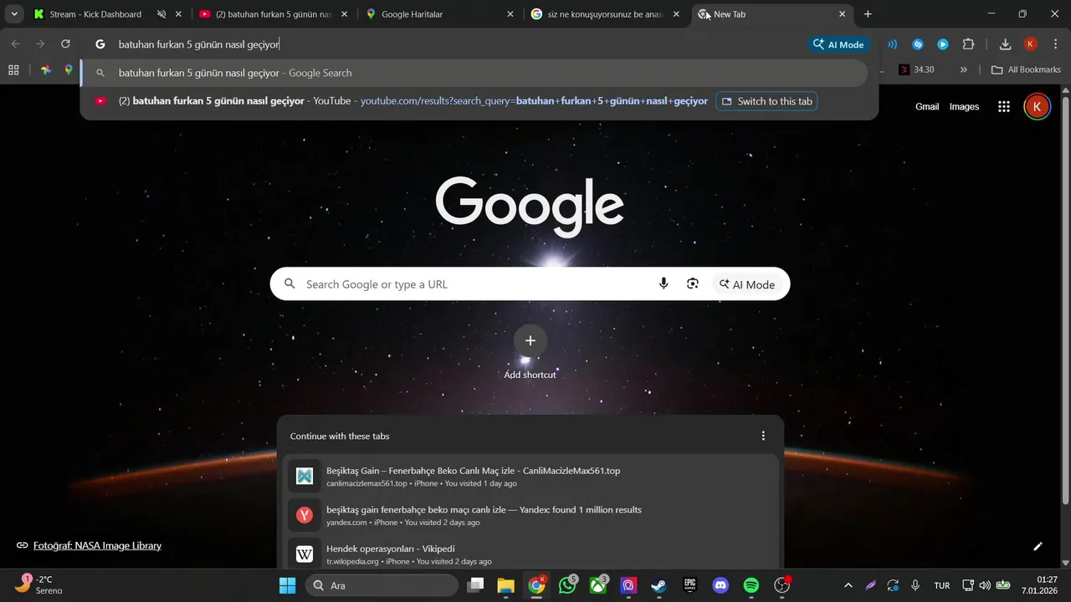Image resolution: width=1071 pixels, height=602 pixels.
Task: Open WhatsApp from the taskbar
Action: [x=568, y=585]
